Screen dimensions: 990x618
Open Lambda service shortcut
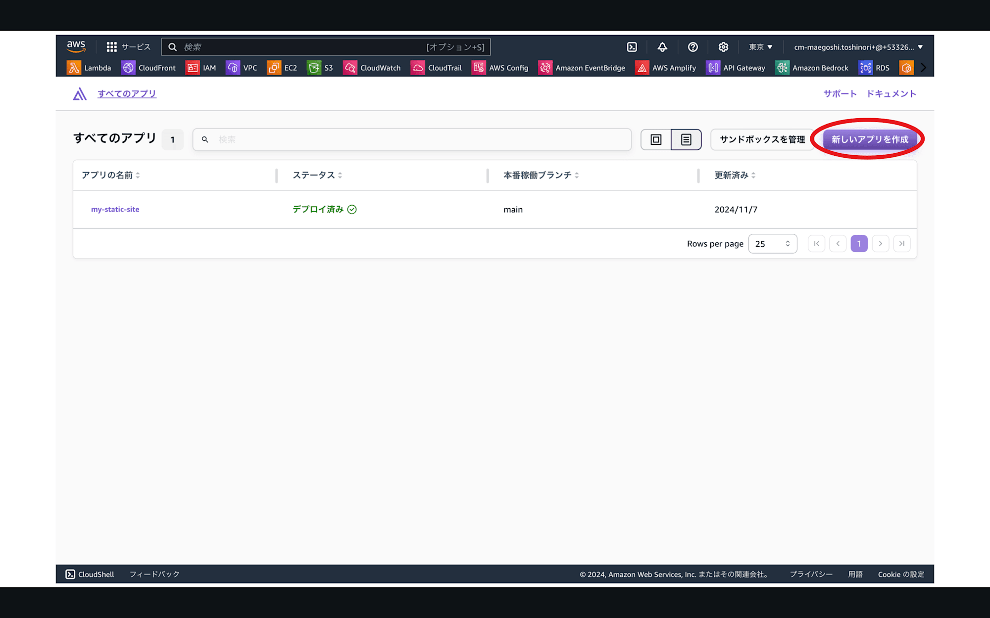89,68
